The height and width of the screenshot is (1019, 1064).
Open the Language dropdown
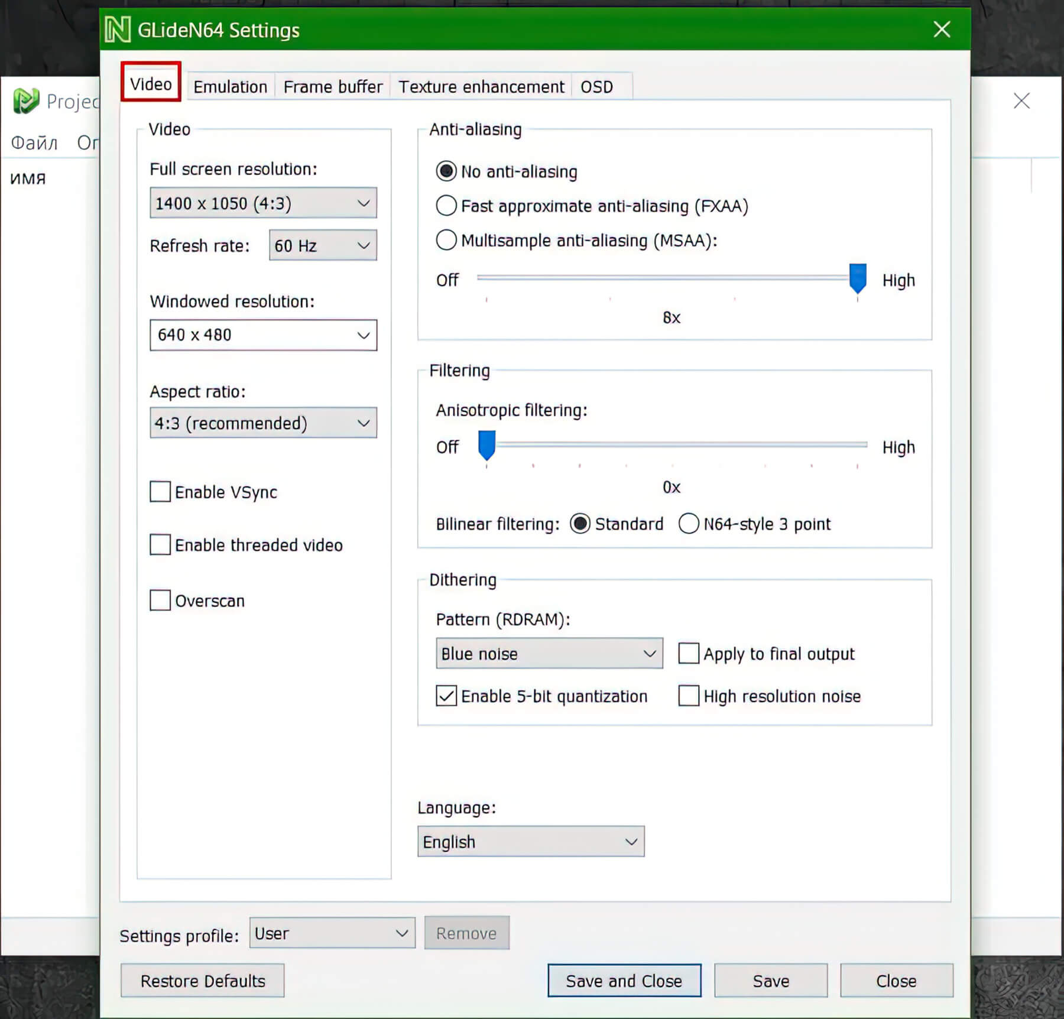coord(530,841)
